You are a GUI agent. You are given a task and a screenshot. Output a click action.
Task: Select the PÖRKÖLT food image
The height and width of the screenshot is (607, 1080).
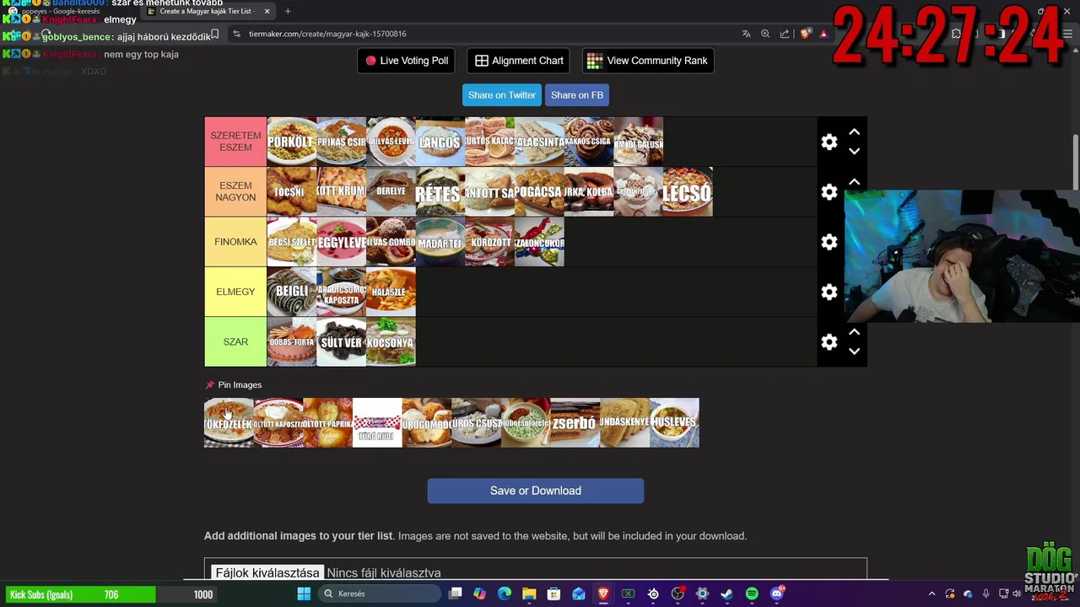pyautogui.click(x=292, y=142)
